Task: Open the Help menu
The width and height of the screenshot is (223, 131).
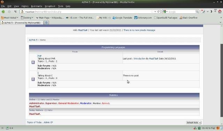Action: pos(68,6)
